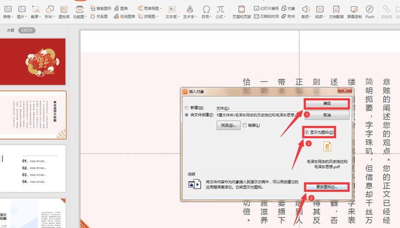
Task: Close the 插入对象 dialog
Action: click(x=345, y=90)
